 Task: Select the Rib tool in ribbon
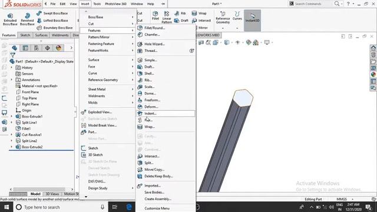click(180, 13)
